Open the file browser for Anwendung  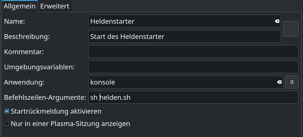pyautogui.click(x=292, y=82)
